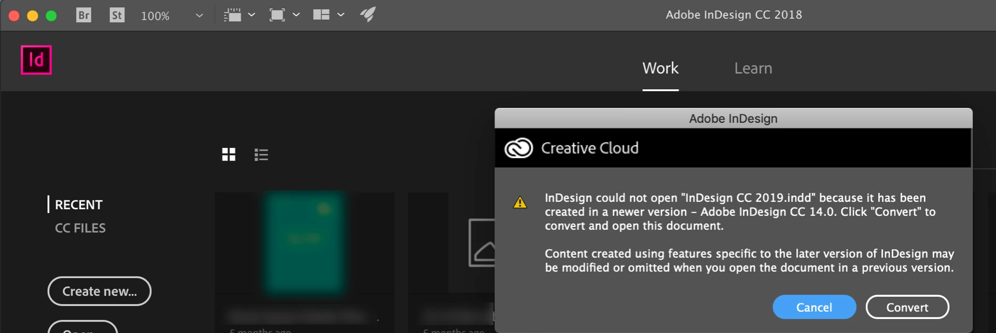Viewport: 996px width, 333px height.
Task: Maximize the window with green button
Action: [51, 16]
